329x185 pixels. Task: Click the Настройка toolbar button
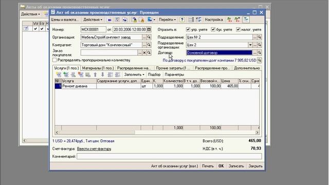(x=214, y=20)
